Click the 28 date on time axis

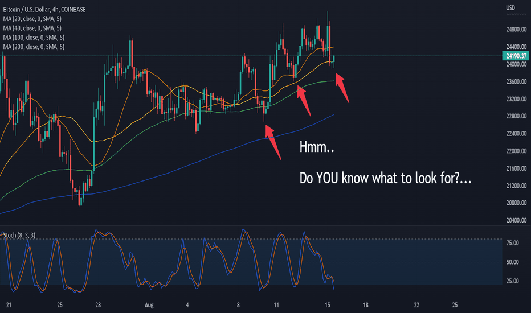pos(98,305)
